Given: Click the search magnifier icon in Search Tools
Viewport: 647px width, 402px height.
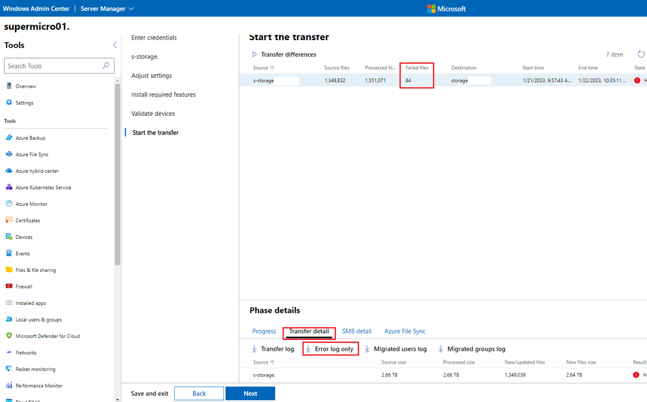Looking at the screenshot, I should (x=106, y=65).
